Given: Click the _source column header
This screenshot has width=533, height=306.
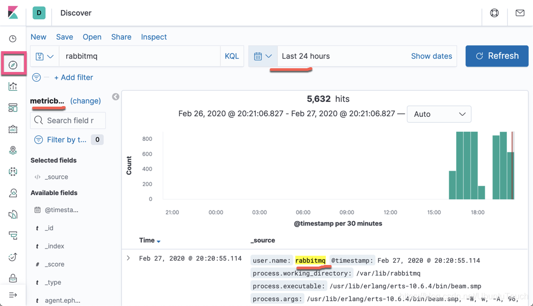Looking at the screenshot, I should tap(263, 240).
